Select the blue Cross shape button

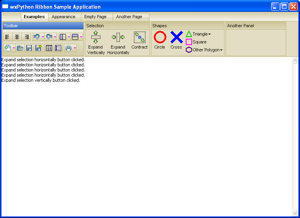click(176, 41)
